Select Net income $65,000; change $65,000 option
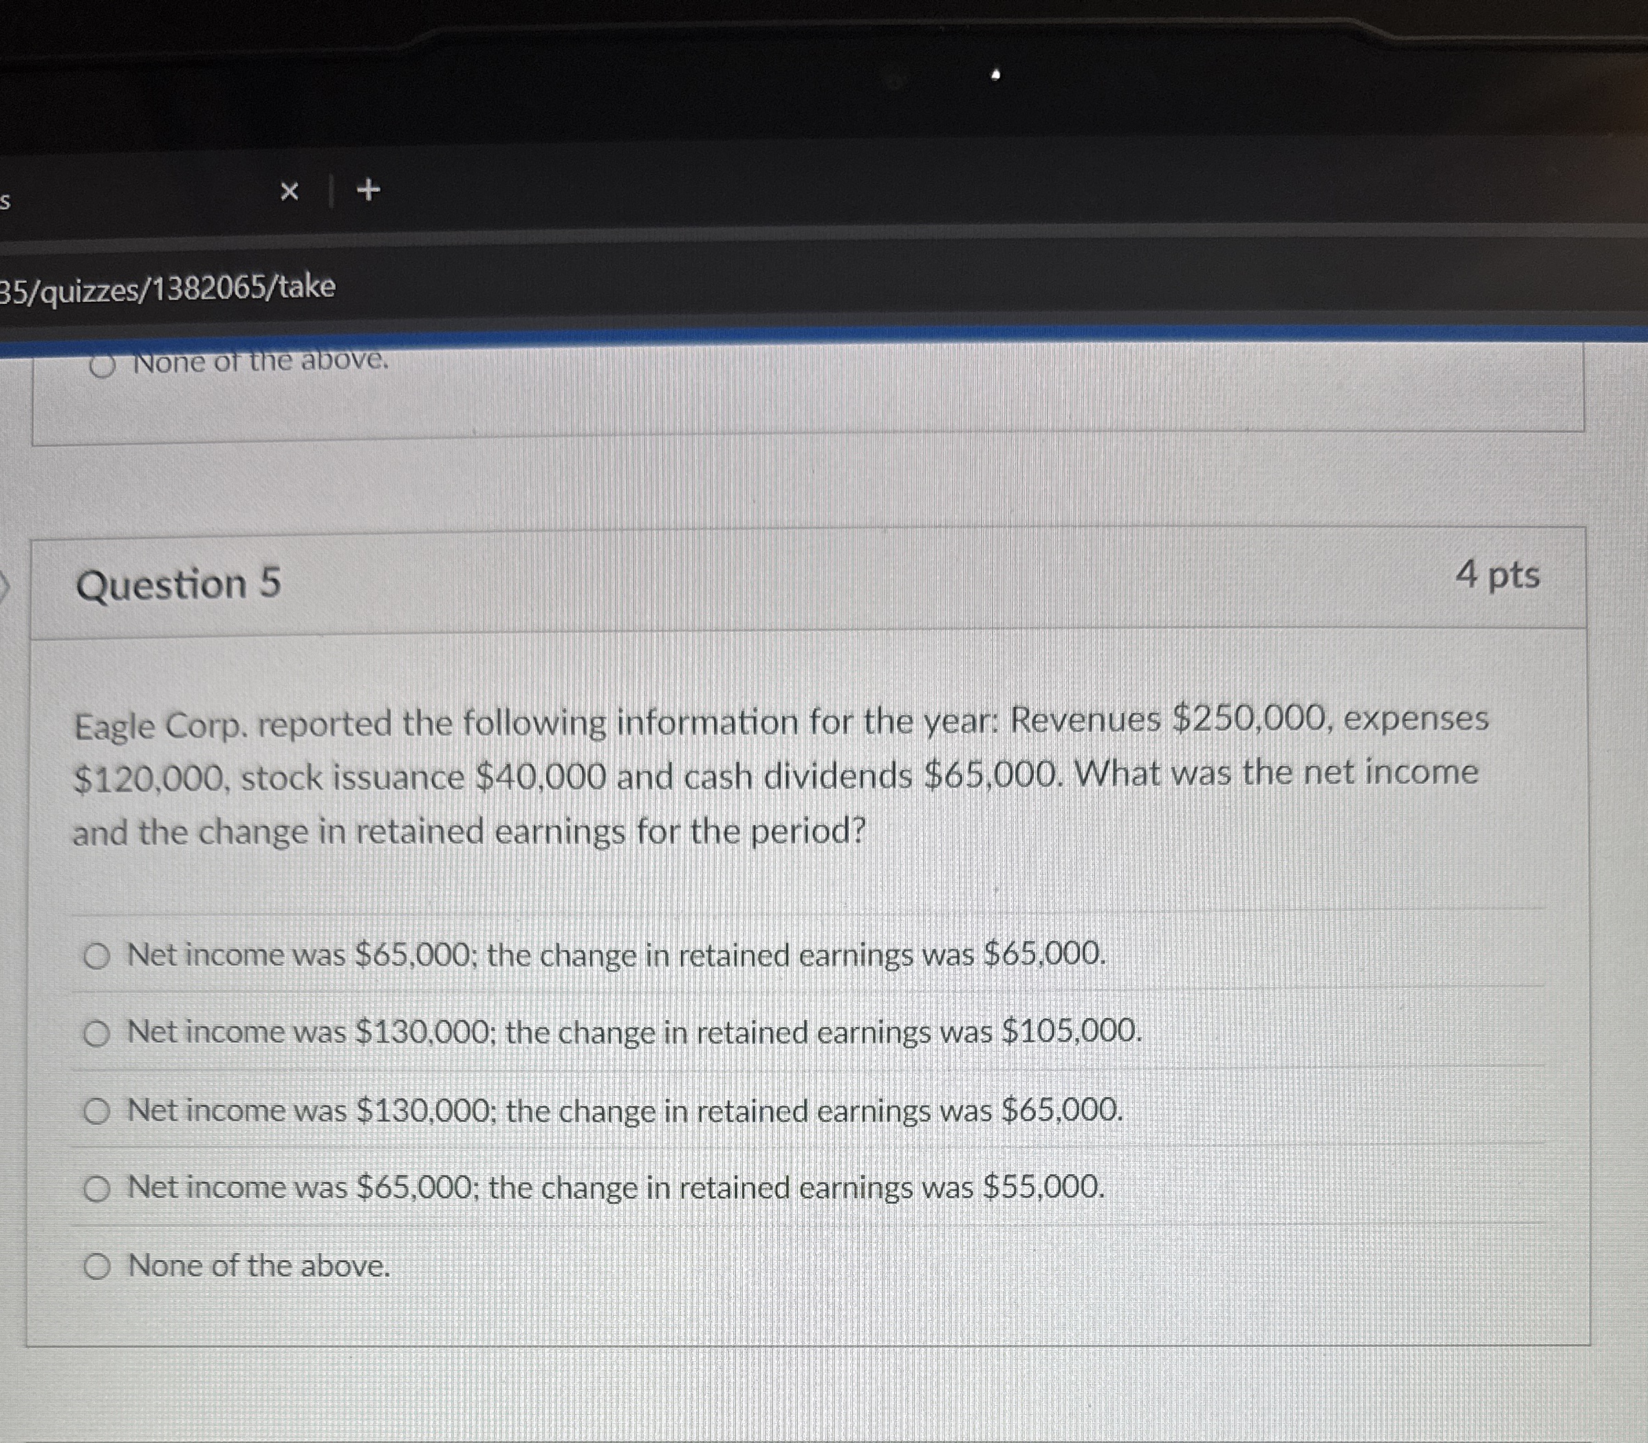1648x1443 pixels. (97, 957)
